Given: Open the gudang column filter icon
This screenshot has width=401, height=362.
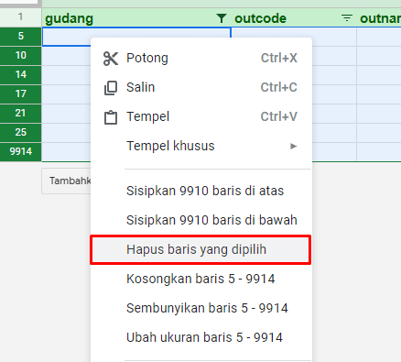Looking at the screenshot, I should coord(222,18).
